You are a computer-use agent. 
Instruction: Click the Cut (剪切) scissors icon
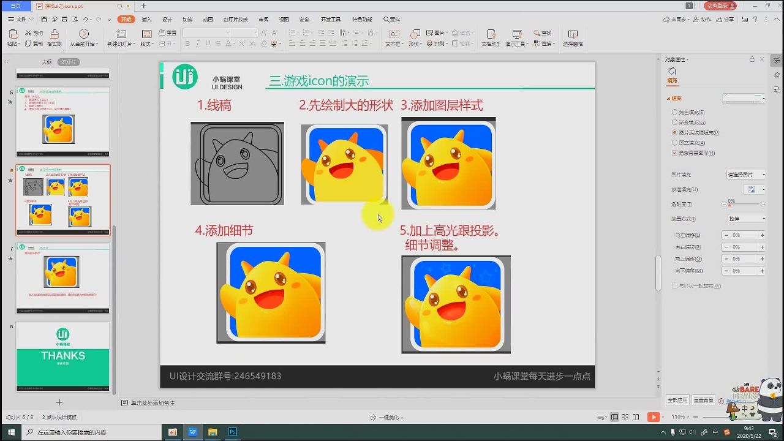[x=28, y=32]
